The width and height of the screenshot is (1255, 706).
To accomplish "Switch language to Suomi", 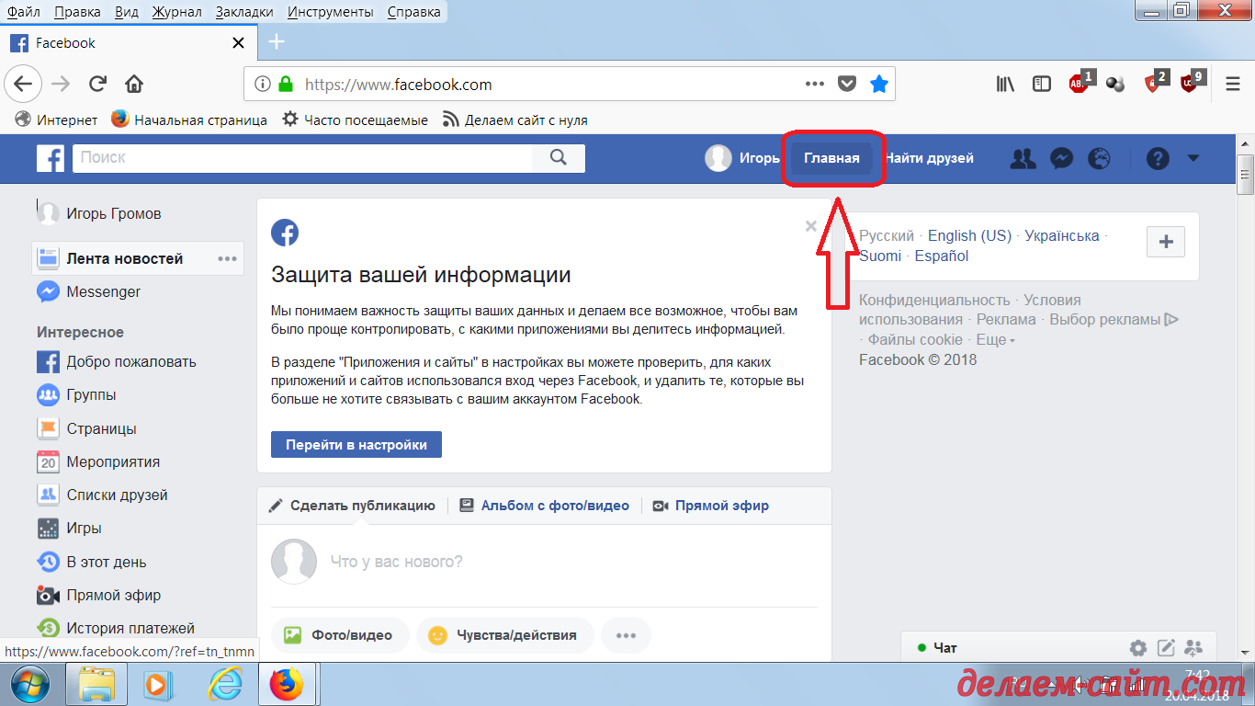I will [x=880, y=256].
